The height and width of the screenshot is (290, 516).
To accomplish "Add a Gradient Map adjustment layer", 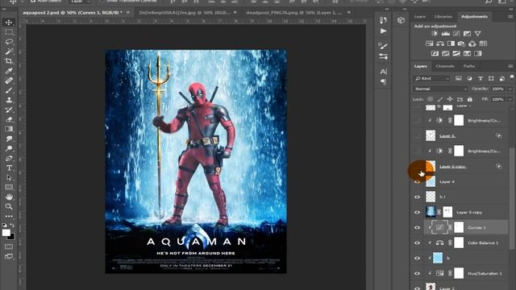I will (478, 53).
